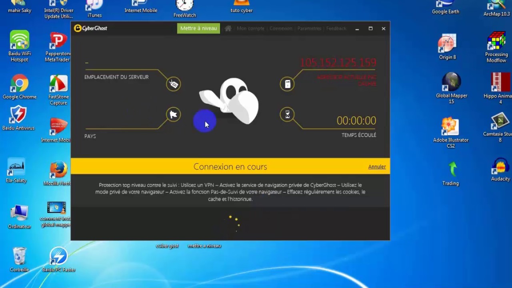Viewport: 512px width, 288px height.
Task: Open comment installer global mapper video icon
Action: (x=56, y=214)
